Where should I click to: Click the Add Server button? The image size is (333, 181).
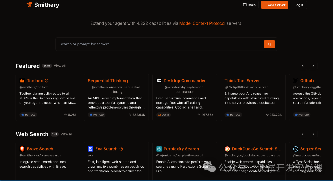click(274, 5)
